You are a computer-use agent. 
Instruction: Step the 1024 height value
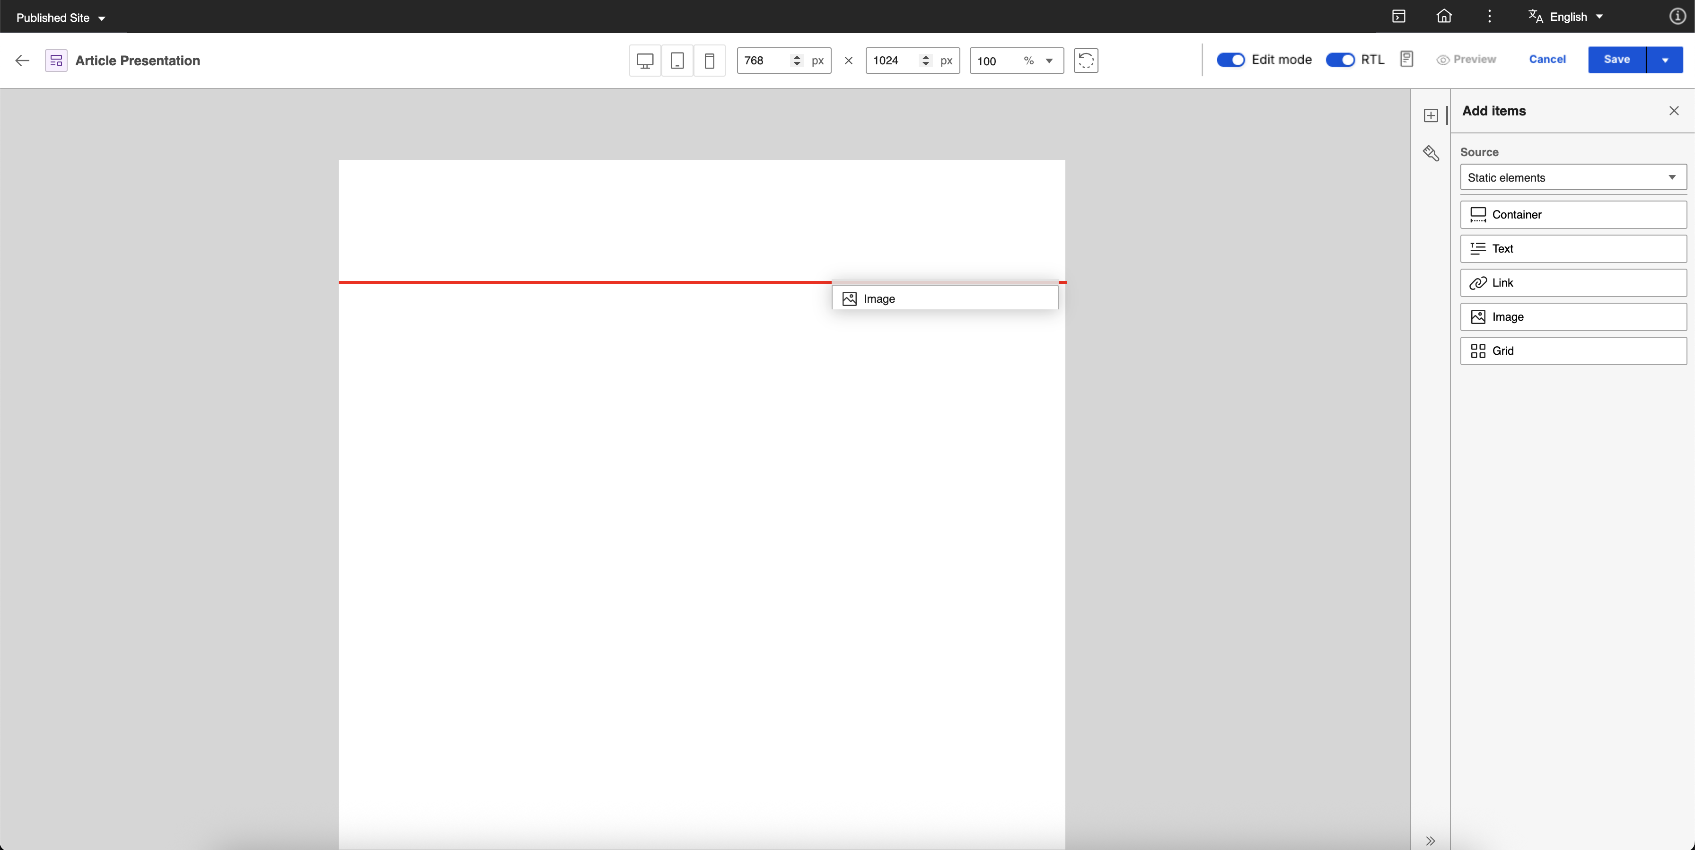pyautogui.click(x=926, y=61)
